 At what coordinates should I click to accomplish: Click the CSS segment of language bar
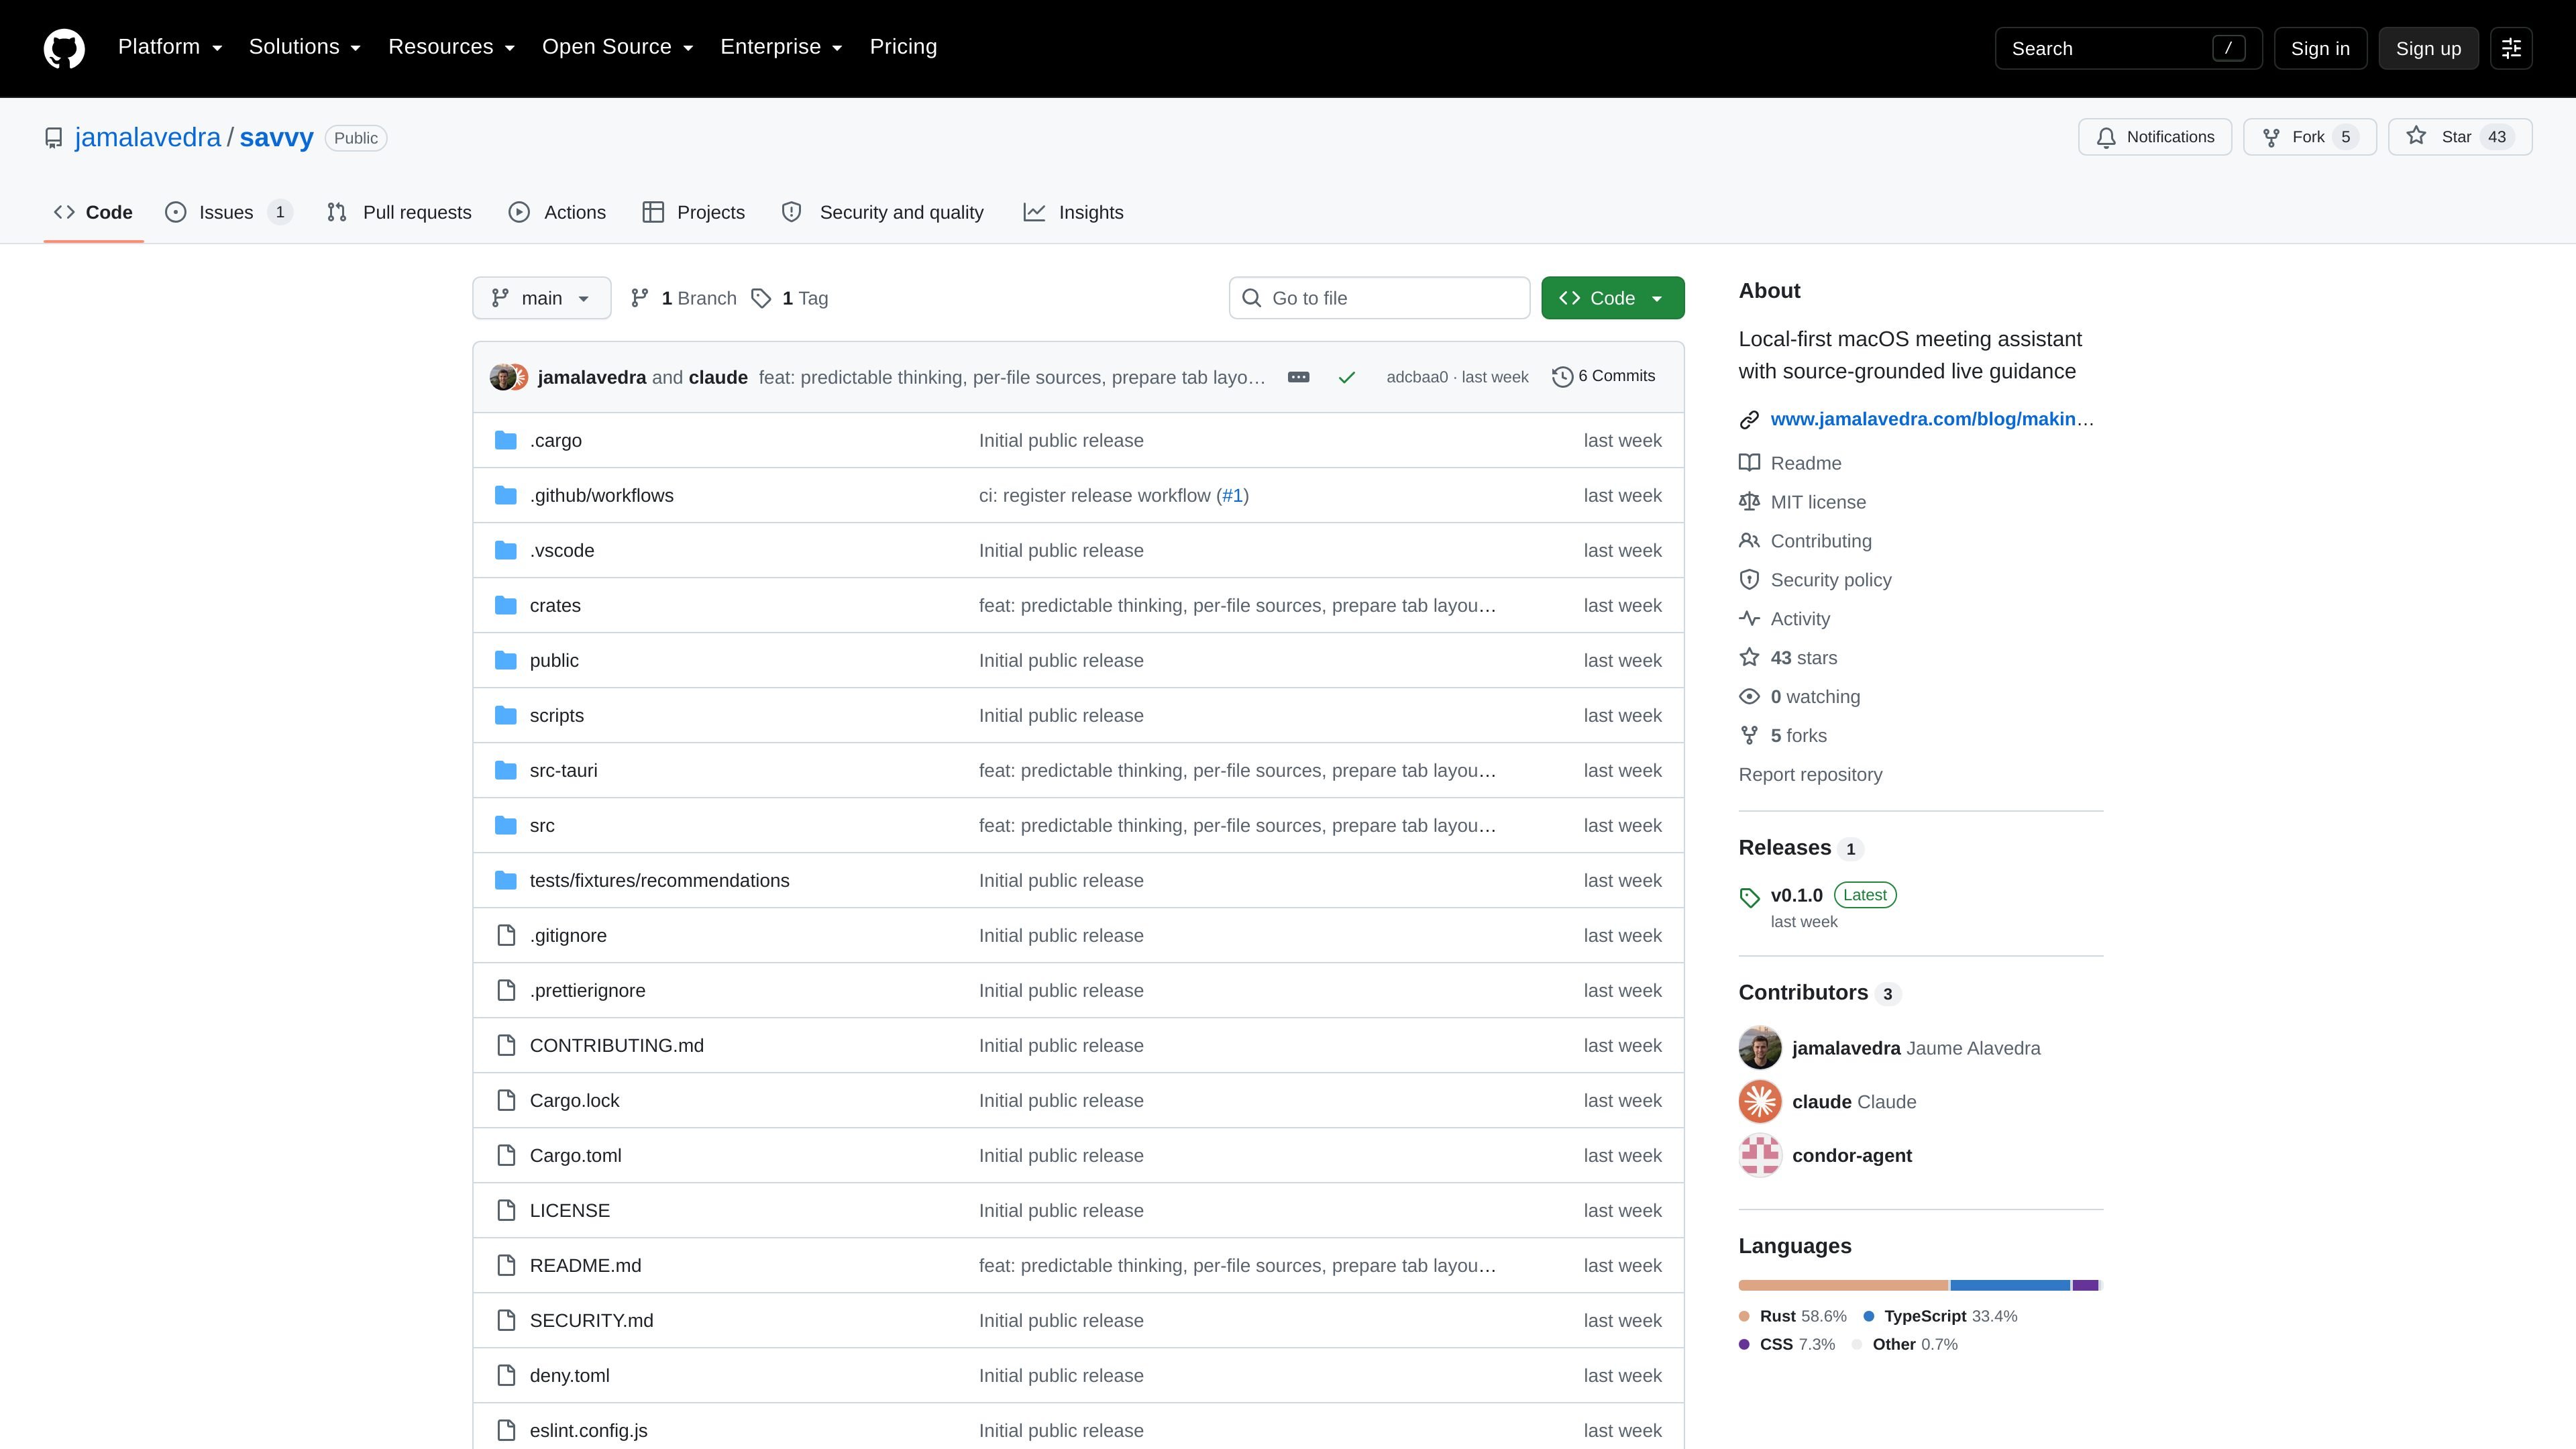point(2086,1285)
